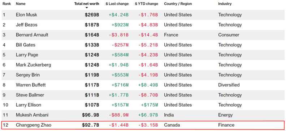Select Bill Gates name in the list
This screenshot has height=131, width=286.
[x=26, y=45]
